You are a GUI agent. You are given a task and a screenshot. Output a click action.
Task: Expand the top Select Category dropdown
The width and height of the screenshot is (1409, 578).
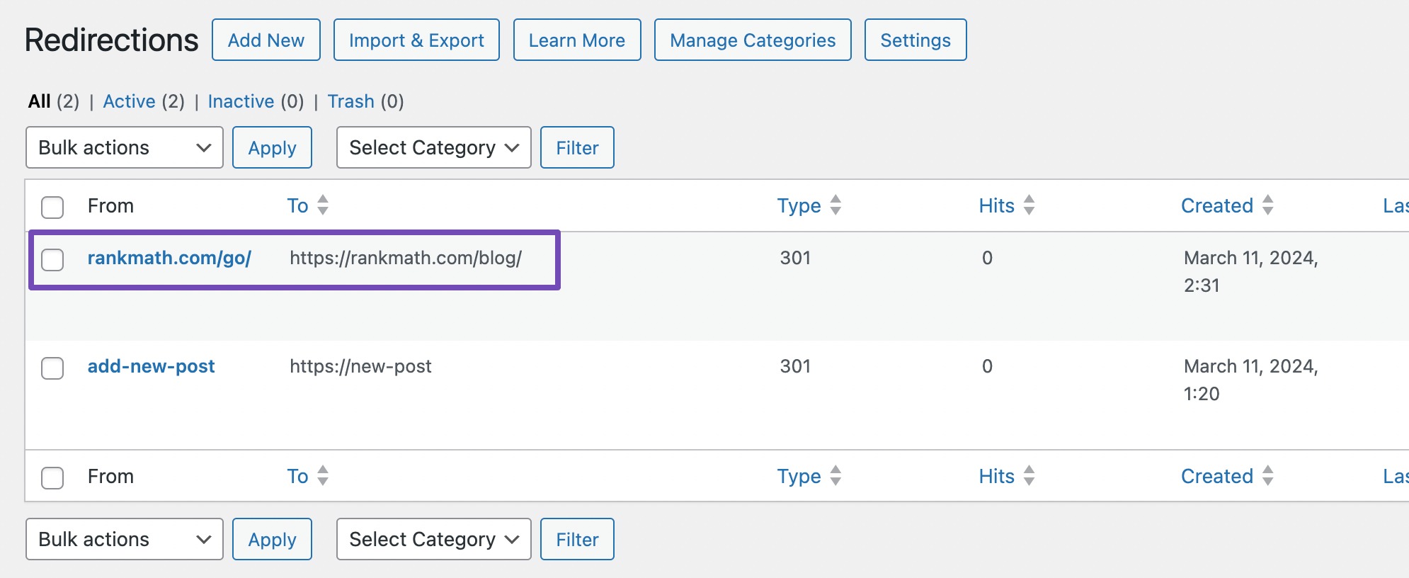tap(433, 147)
